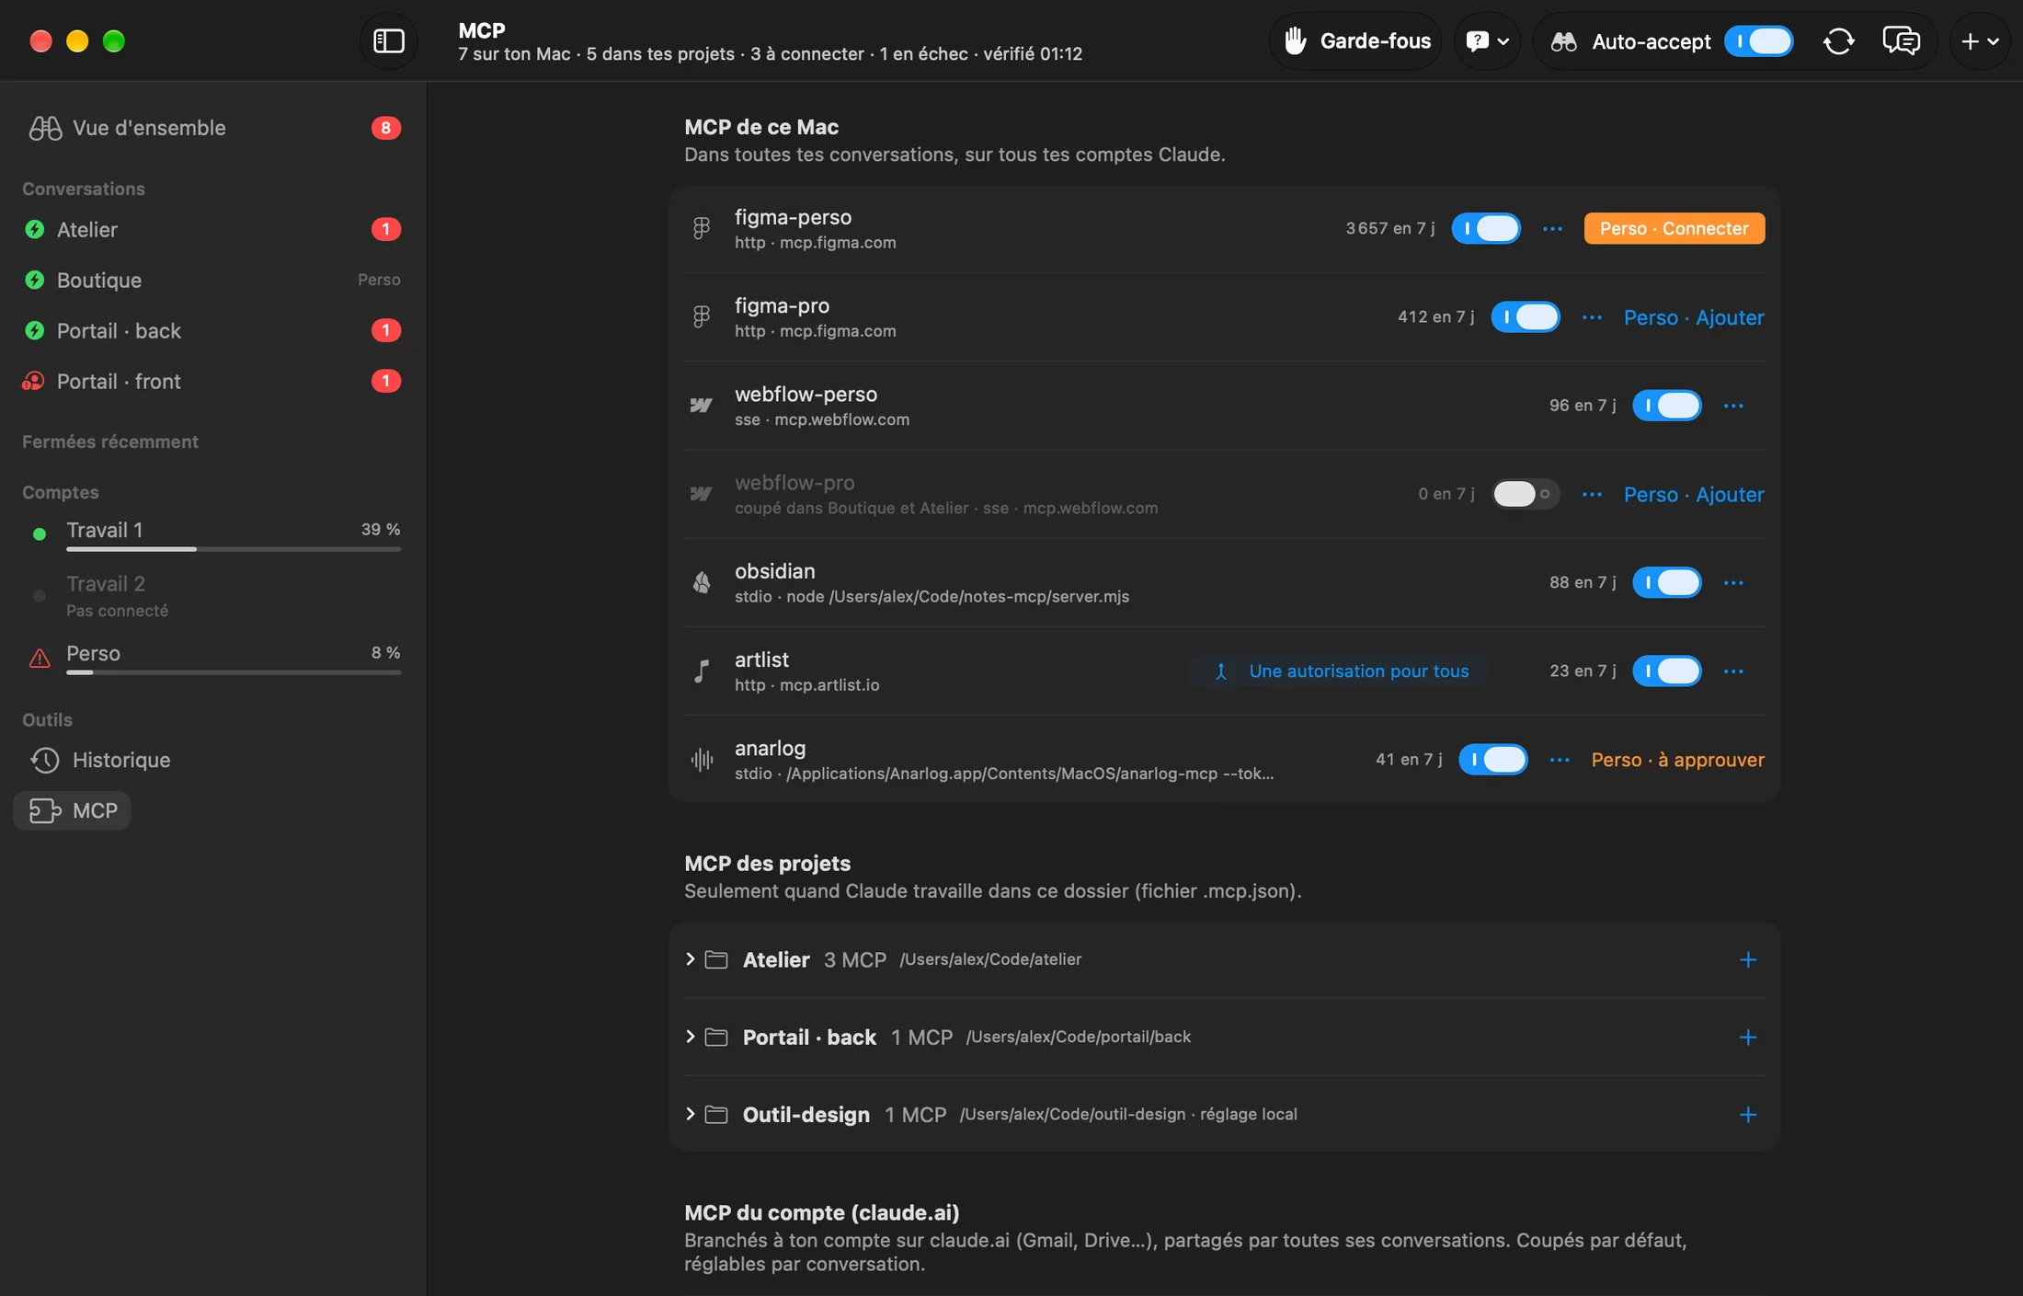Viewport: 2023px width, 1296px height.
Task: Click the refresh sync arrows icon
Action: click(x=1838, y=40)
